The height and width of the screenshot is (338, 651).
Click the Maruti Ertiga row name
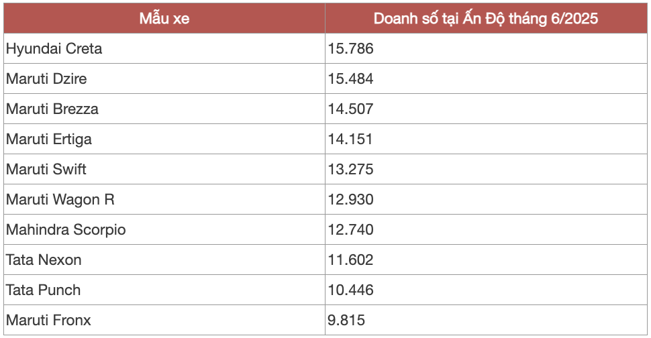point(49,139)
